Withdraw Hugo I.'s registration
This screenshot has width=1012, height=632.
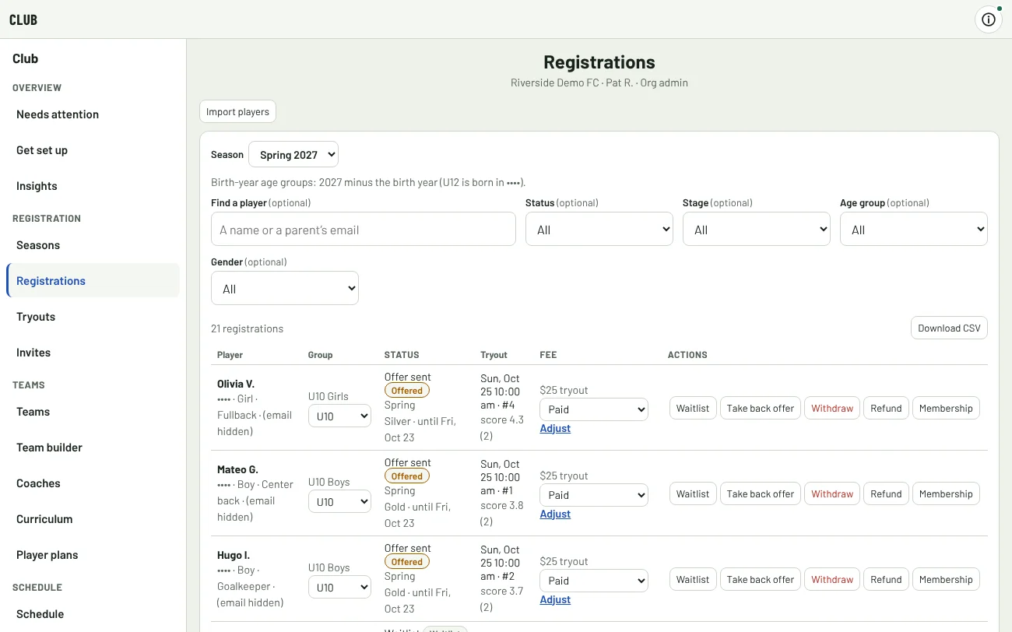832,580
